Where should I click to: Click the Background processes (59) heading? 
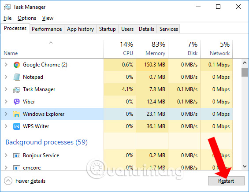pyautogui.click(x=47, y=142)
